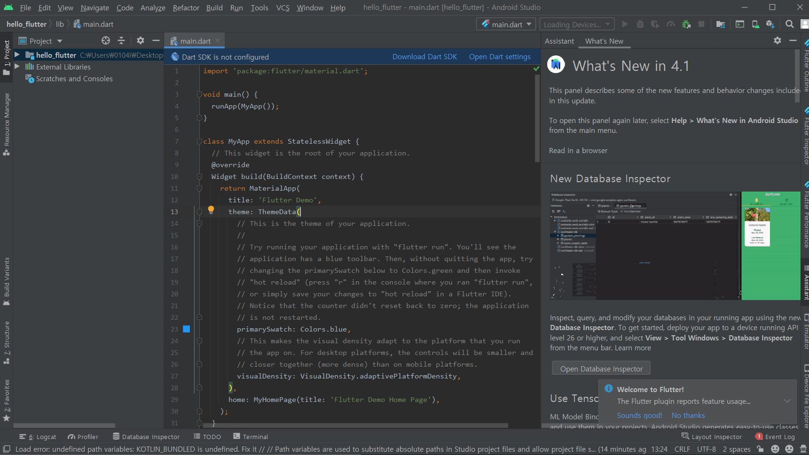
Task: Toggle the Flutter Performance side panel
Action: 805,214
